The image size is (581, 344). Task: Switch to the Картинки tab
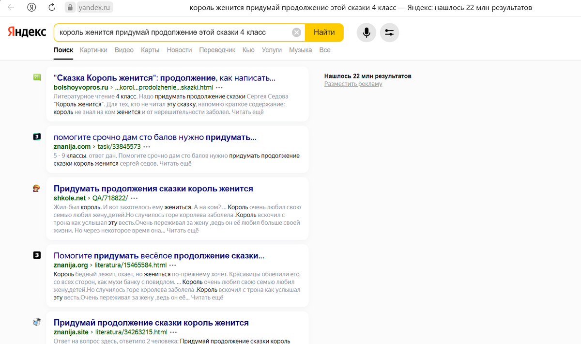[x=93, y=50]
